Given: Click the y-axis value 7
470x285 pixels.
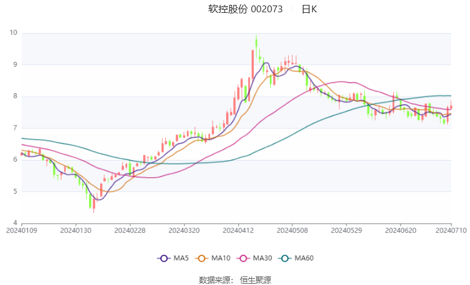Looking at the screenshot, I should point(15,128).
